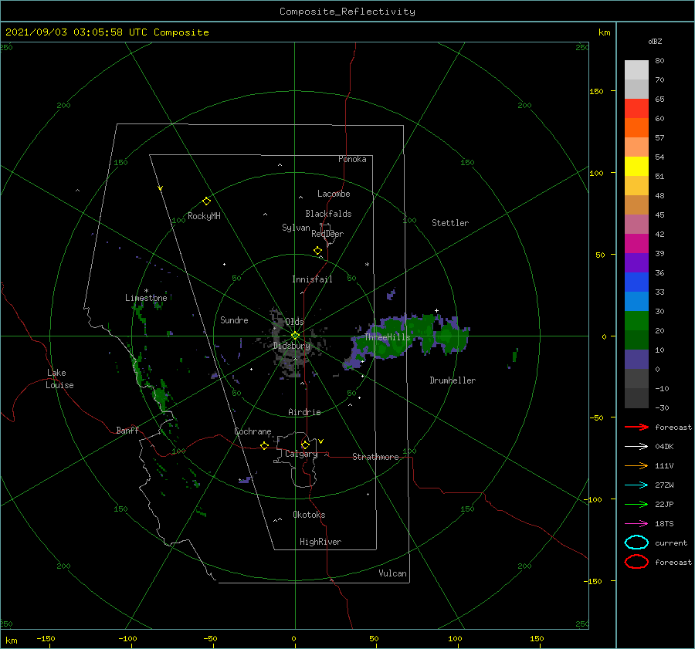Select the cyan current ellipse icon
Screen dimensions: 695x649
(x=636, y=543)
